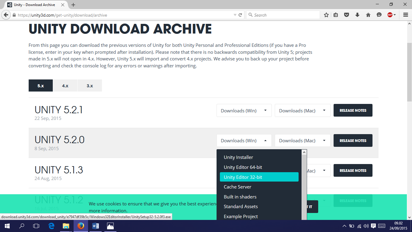Viewport: 412px width, 232px height.
Task: Select Standard Assets download option
Action: (x=259, y=206)
